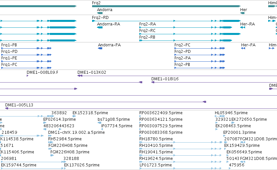Select the EK208463.5prime label
Image resolution: width=277 pixels, height=170 pixels.
(233, 126)
